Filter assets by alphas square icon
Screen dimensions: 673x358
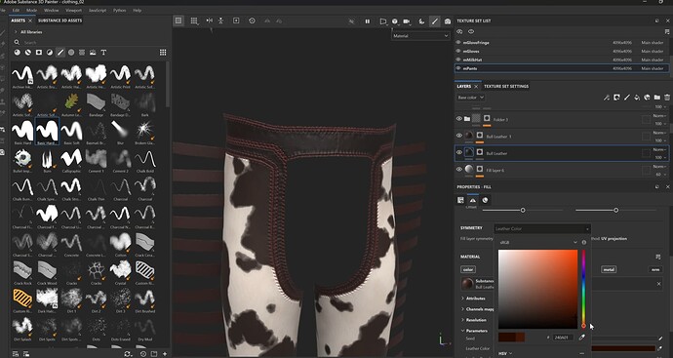(x=39, y=53)
